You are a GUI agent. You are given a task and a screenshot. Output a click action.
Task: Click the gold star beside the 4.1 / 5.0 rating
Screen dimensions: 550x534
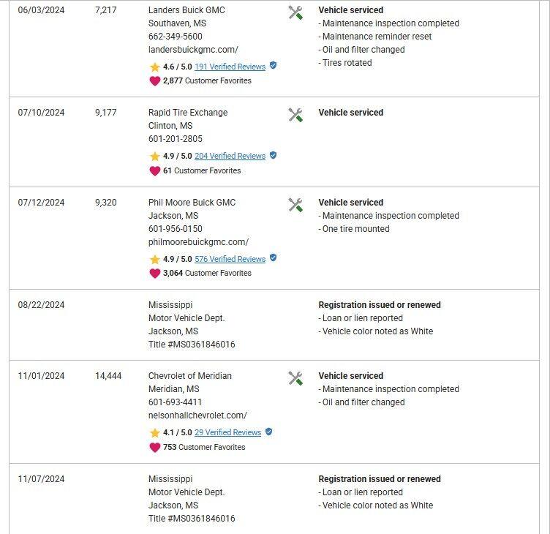[155, 432]
